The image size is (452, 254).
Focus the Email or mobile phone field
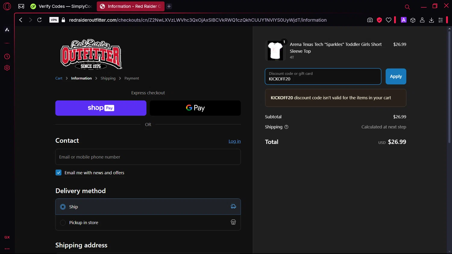click(x=148, y=157)
